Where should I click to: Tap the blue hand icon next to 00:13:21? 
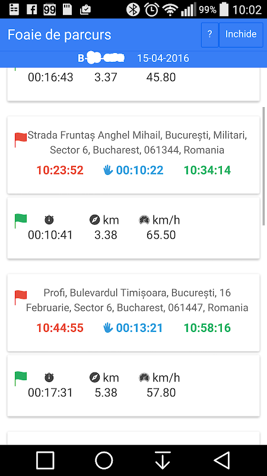tap(108, 328)
